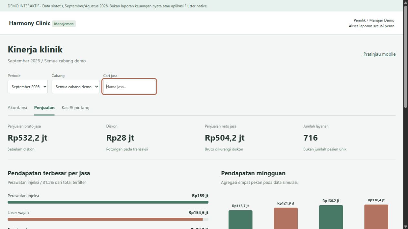This screenshot has width=408, height=229.
Task: Click the Kinerja klinik heading
Action: (x=35, y=50)
